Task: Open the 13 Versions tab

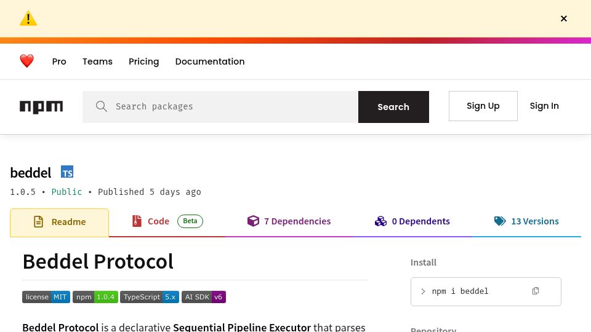Action: 526,222
